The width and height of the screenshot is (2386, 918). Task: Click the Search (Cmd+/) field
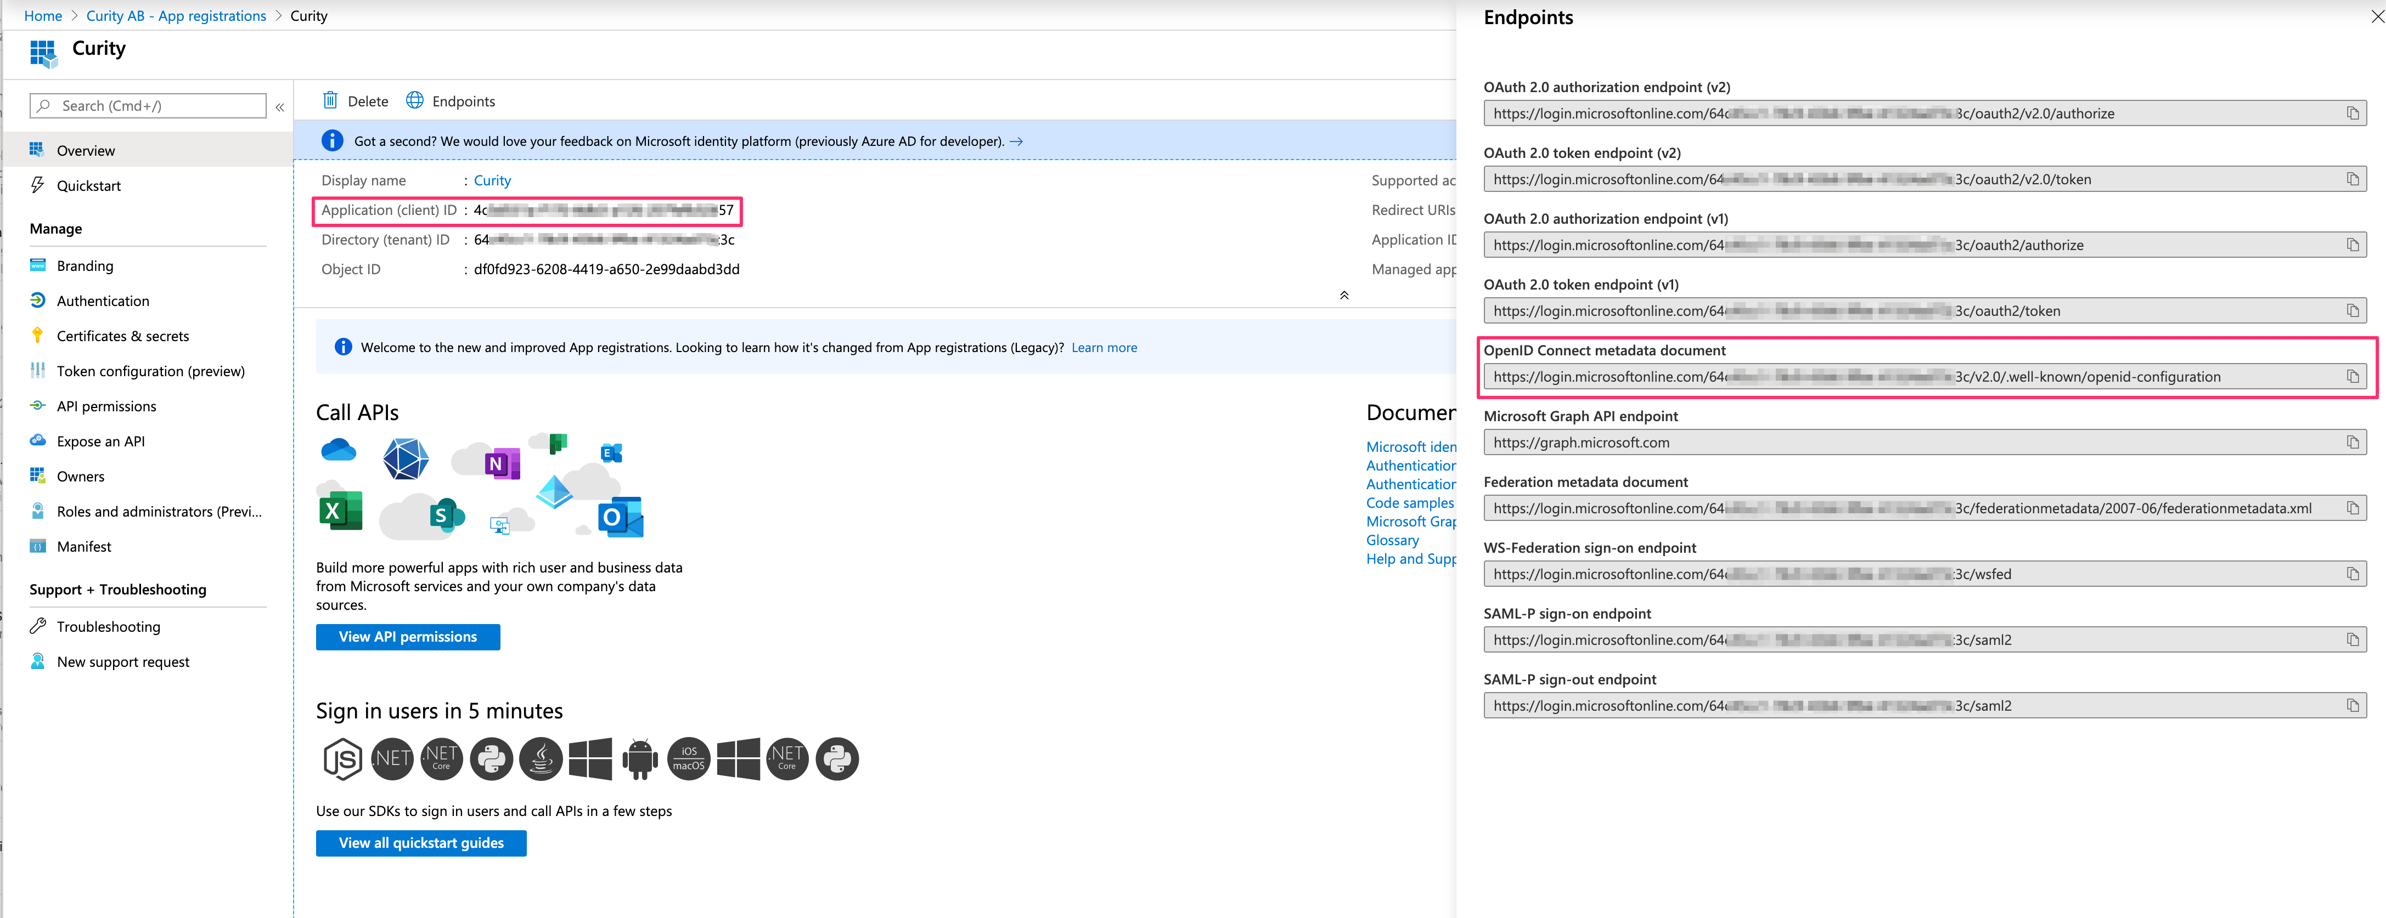(148, 105)
